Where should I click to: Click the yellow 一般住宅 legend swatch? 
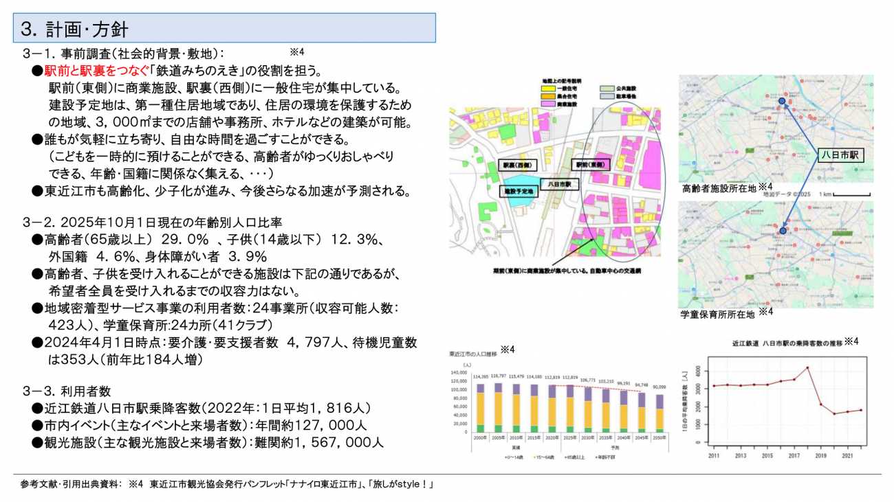(x=549, y=89)
